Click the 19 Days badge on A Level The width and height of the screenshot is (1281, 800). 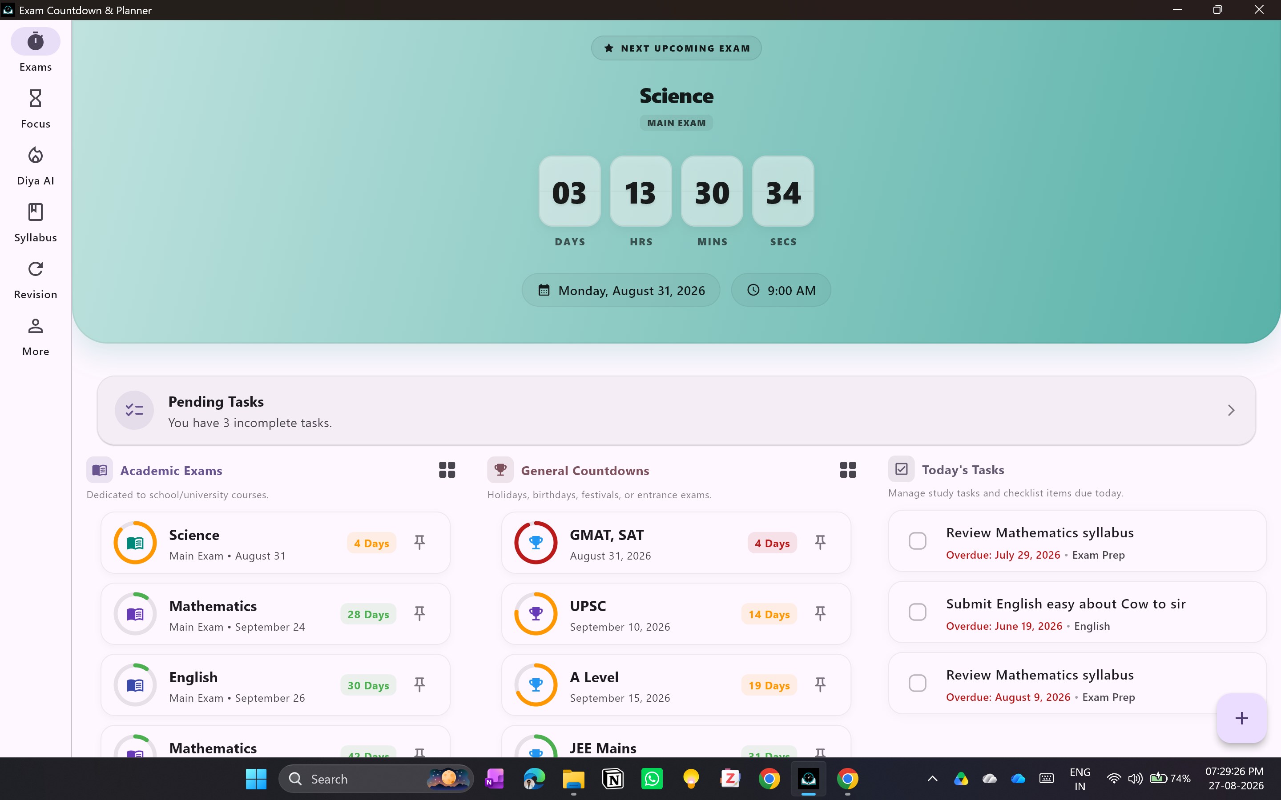pos(769,685)
